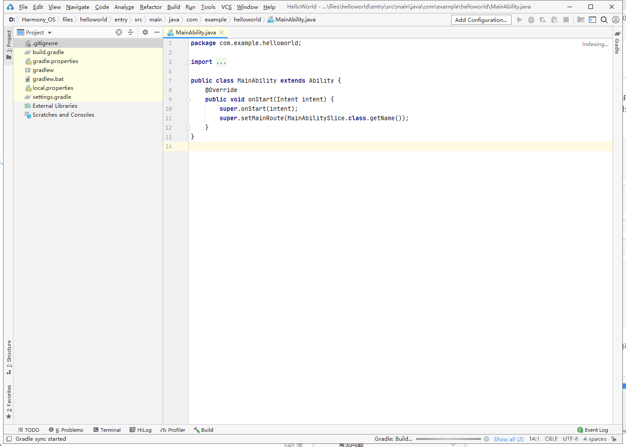Click the Collapse All icon in Project panel
Image resolution: width=626 pixels, height=447 pixels.
[131, 32]
